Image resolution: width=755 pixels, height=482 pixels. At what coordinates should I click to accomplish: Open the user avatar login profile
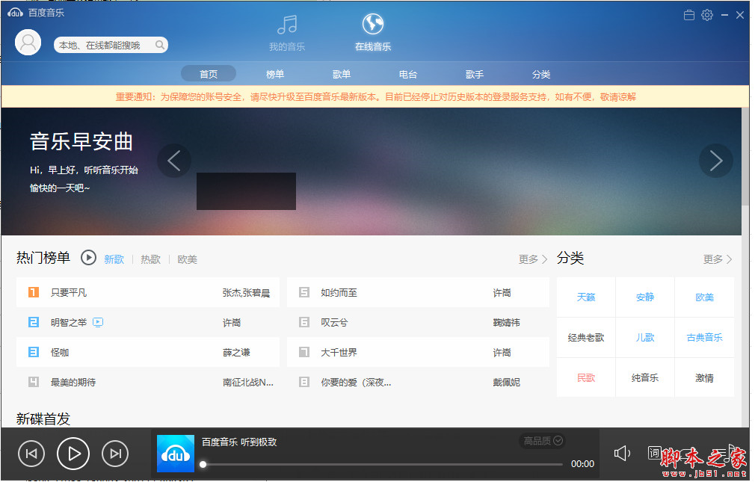[28, 43]
